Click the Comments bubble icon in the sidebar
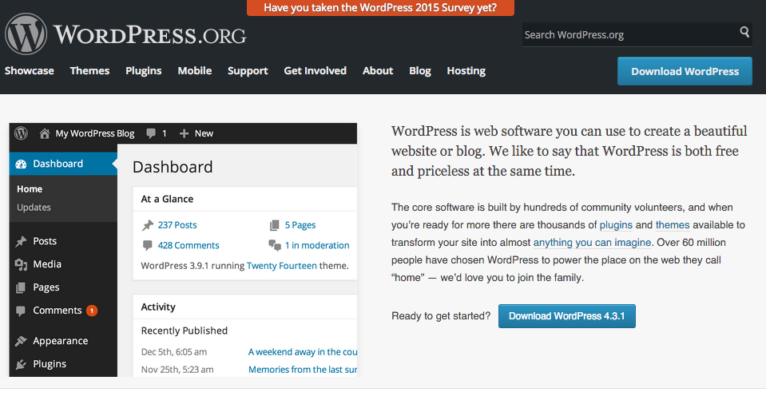The image size is (766, 400). pos(21,311)
